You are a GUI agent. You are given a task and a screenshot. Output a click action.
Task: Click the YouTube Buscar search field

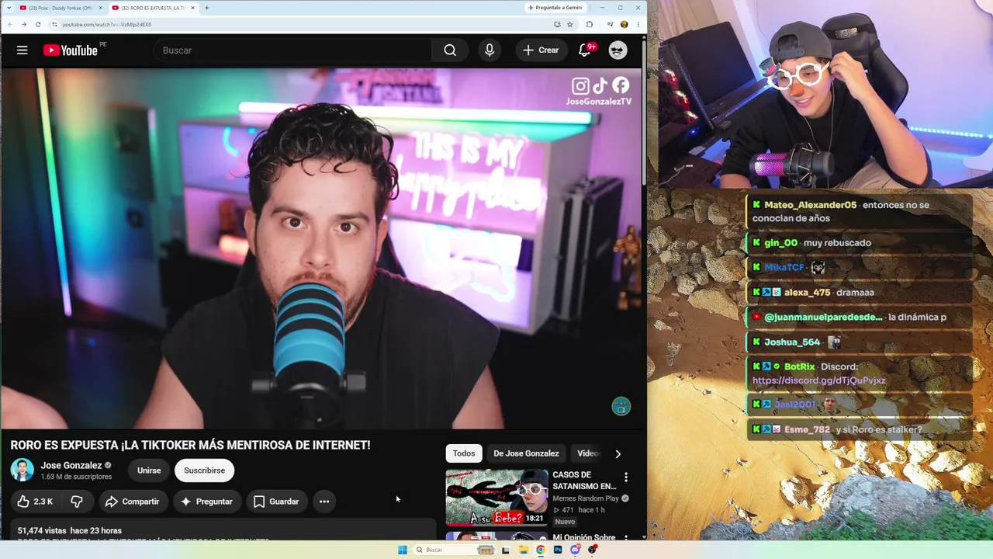coord(293,50)
